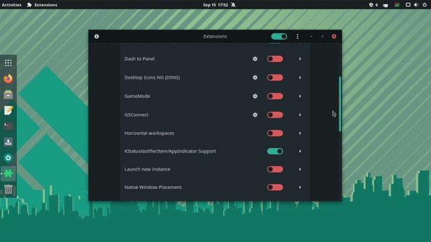Open the file manager from the dock

[x=8, y=95]
